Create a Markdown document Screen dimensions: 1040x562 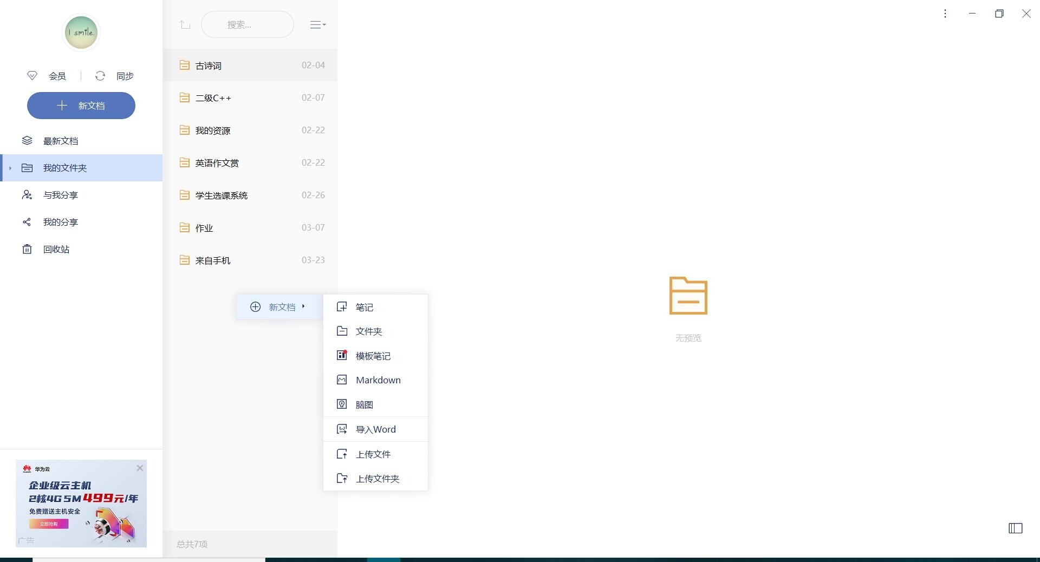(378, 380)
